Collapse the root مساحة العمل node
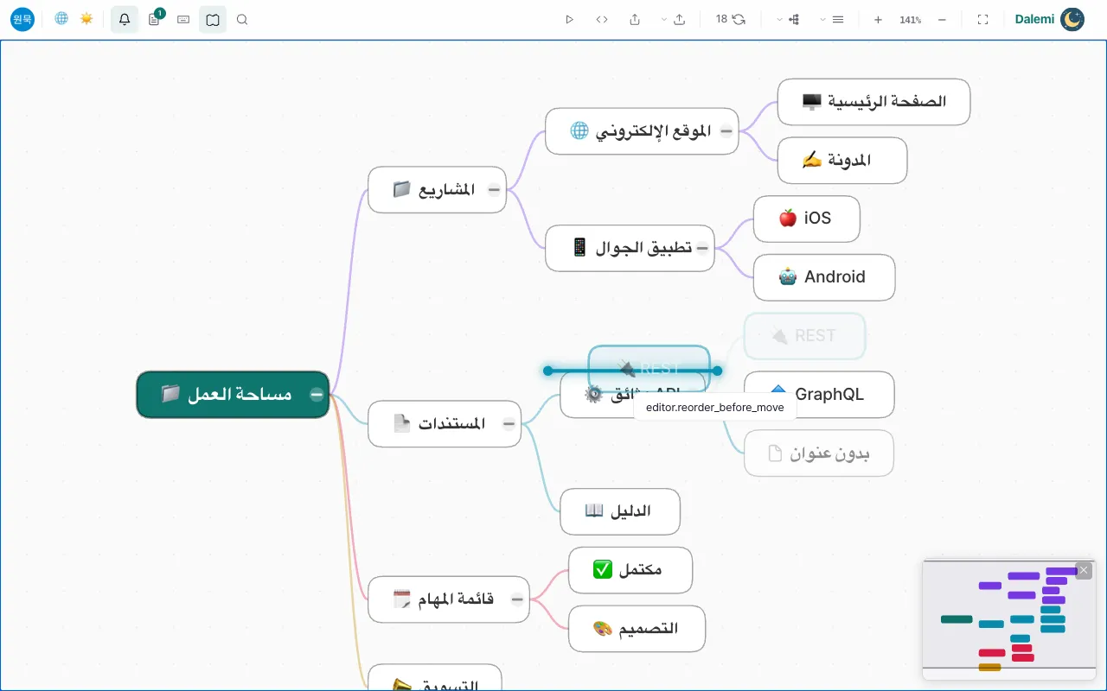 coord(317,395)
